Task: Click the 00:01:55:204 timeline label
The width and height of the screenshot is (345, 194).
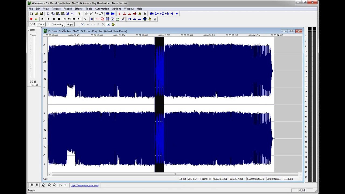Action: [119, 35]
